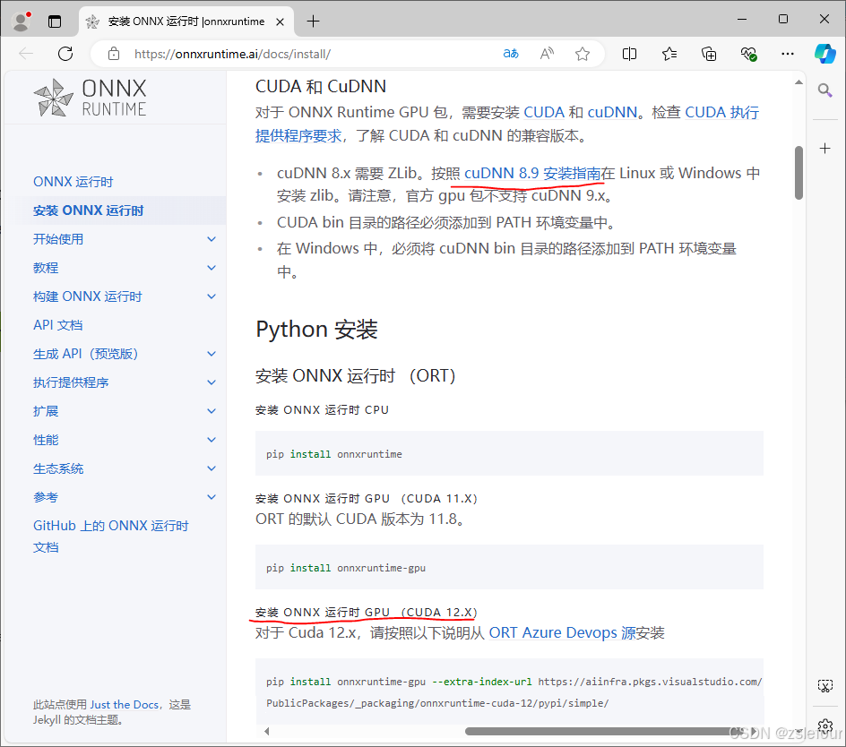Image resolution: width=846 pixels, height=747 pixels.
Task: Open 性能 nav item
Action: tap(46, 440)
